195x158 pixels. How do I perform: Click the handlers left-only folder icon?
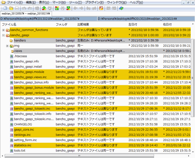tap(11, 41)
